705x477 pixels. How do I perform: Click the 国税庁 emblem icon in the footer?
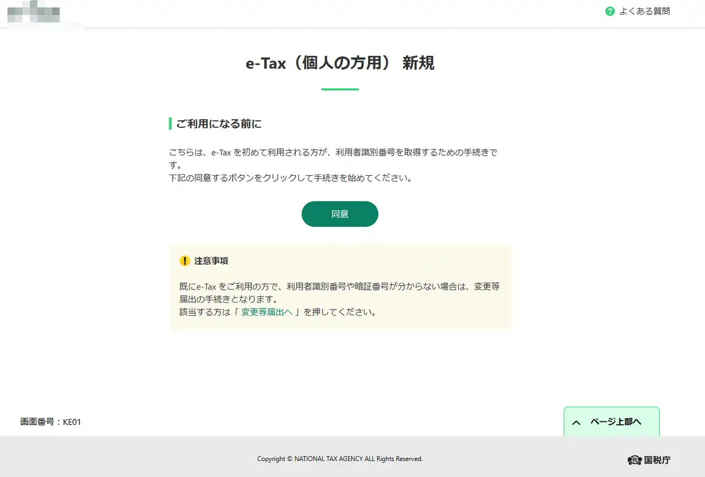(x=634, y=460)
